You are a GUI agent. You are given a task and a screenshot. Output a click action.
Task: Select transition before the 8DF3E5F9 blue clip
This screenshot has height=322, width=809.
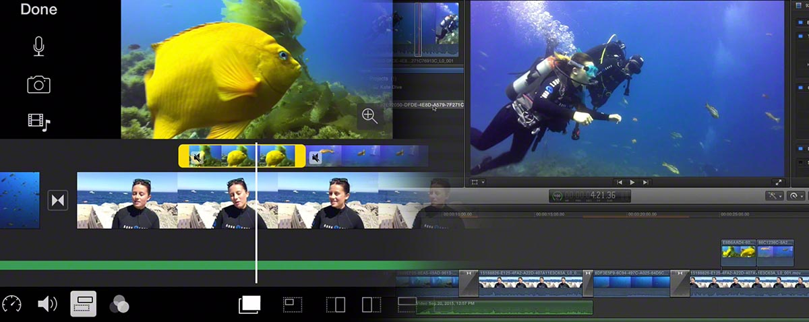588,284
